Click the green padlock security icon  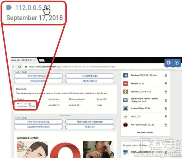(26, 67)
